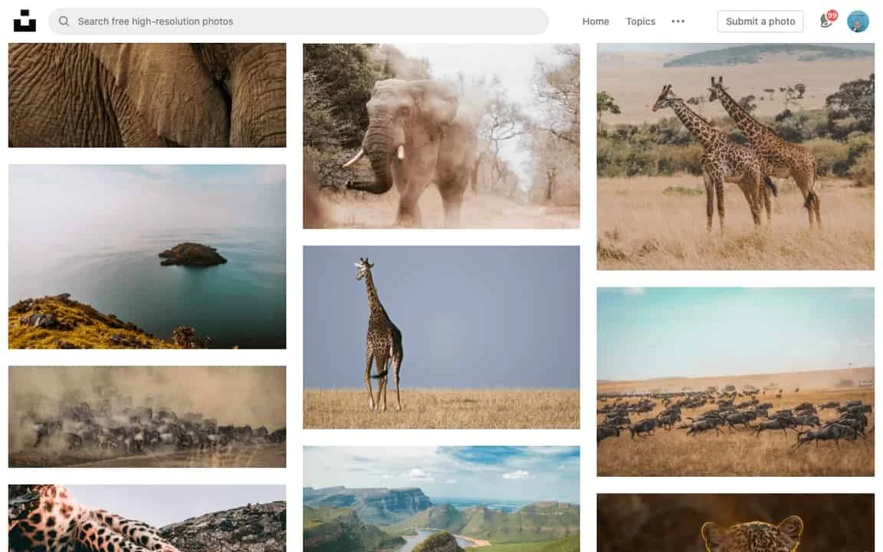The image size is (883, 552).
Task: Open the two giraffes savanna photo
Action: (736, 156)
